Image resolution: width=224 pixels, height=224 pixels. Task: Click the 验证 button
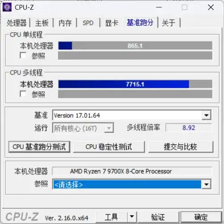pyautogui.click(x=158, y=217)
